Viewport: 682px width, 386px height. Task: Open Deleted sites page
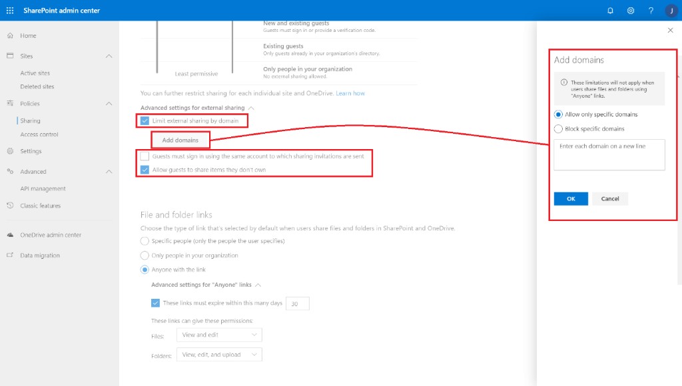pos(37,87)
